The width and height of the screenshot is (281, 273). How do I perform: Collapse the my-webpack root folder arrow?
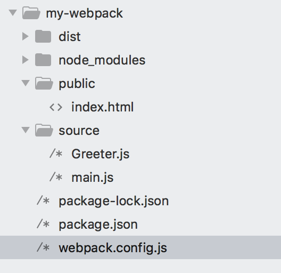coord(13,13)
